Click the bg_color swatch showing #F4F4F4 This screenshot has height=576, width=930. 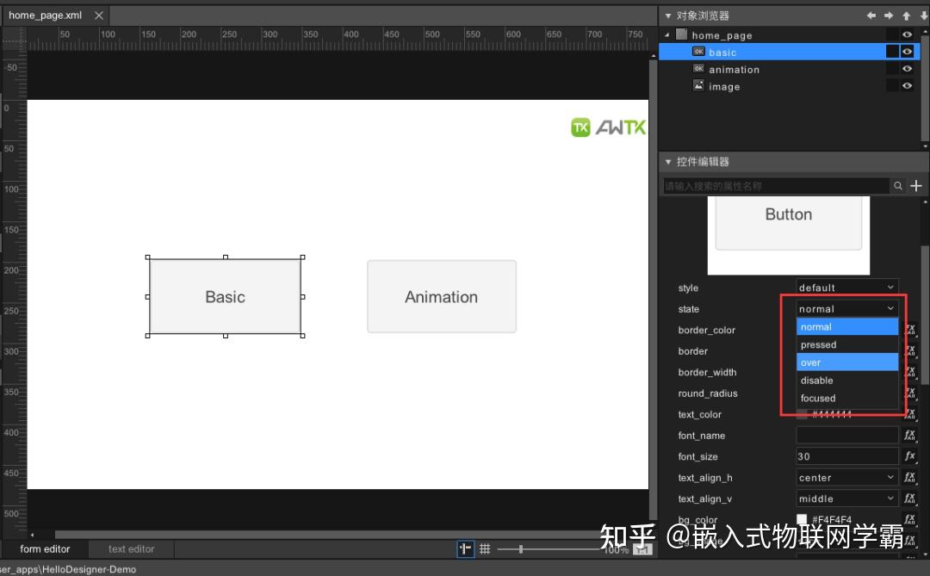pyautogui.click(x=801, y=519)
